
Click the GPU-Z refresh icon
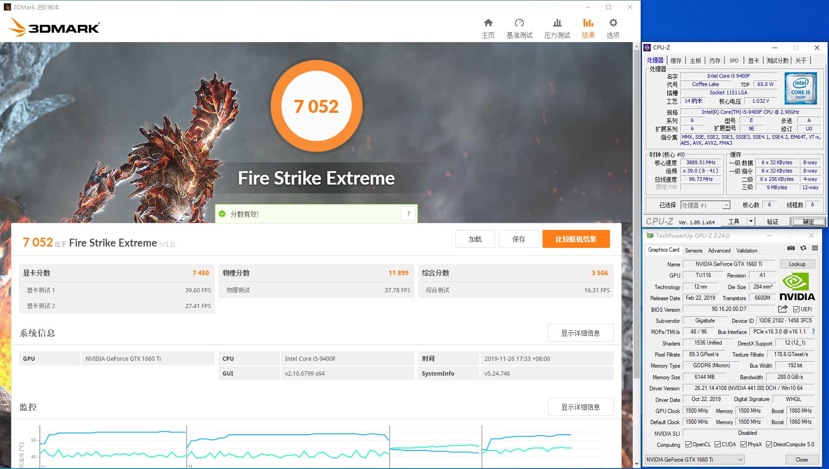coord(803,248)
